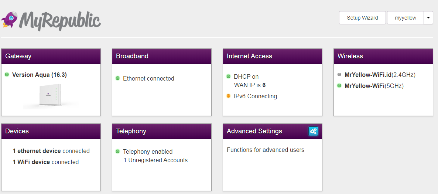Open Advanced Settings gear icon
The height and width of the screenshot is (194, 438).
point(313,131)
